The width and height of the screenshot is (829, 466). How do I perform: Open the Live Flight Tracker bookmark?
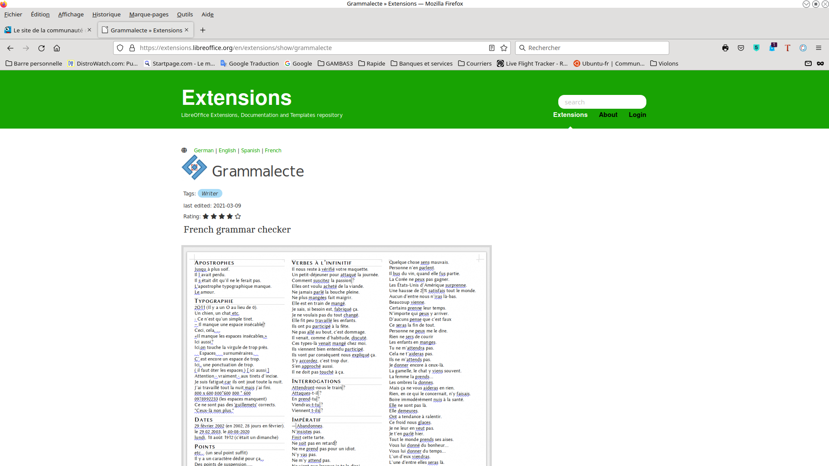[532, 63]
